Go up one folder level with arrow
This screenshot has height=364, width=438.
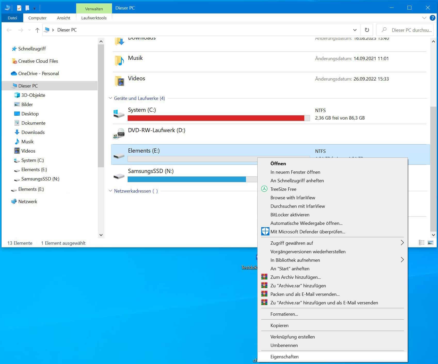pyautogui.click(x=37, y=30)
